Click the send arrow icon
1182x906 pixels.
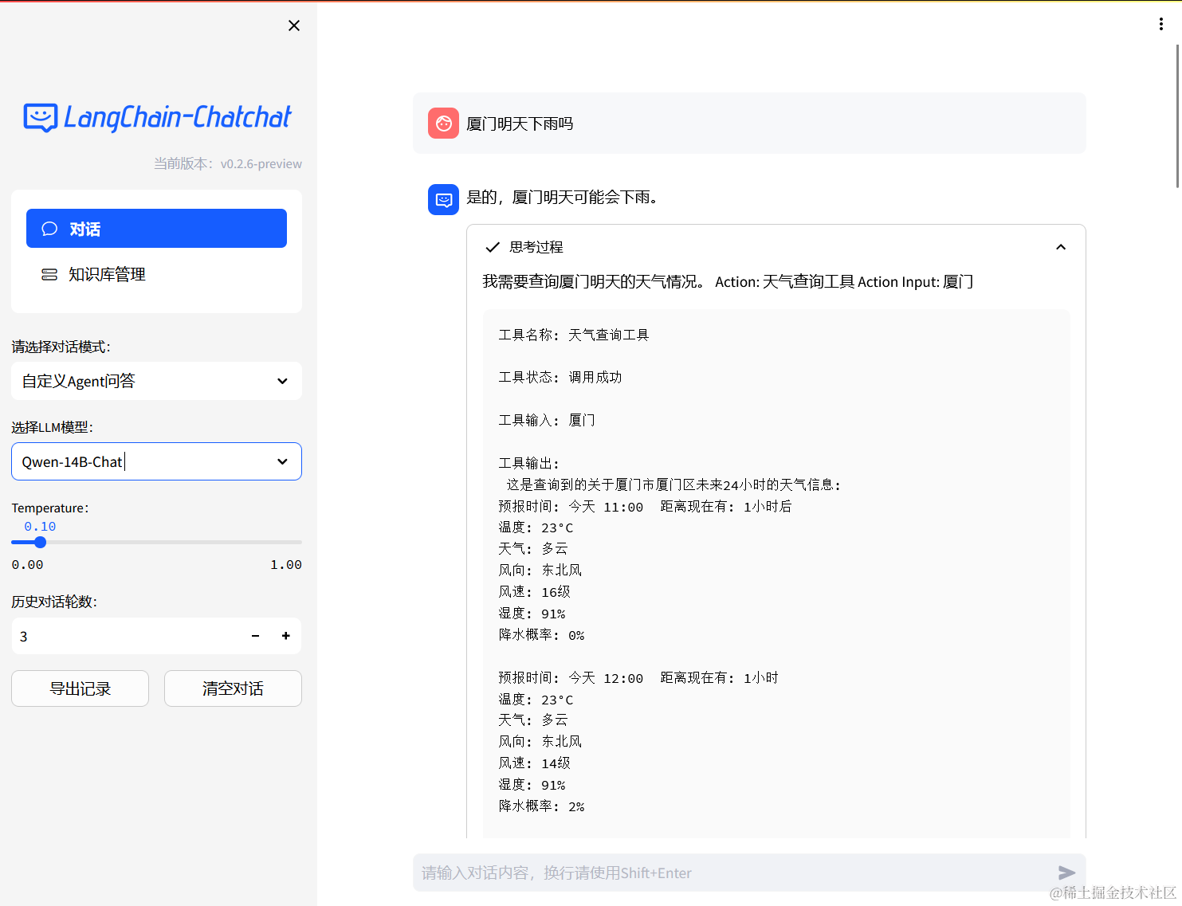1066,873
